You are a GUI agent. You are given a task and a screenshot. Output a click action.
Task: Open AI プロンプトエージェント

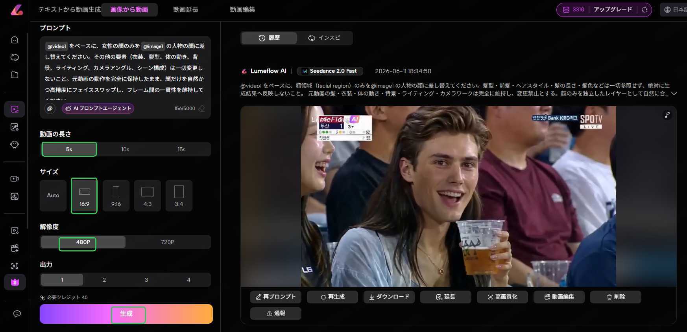pos(98,108)
